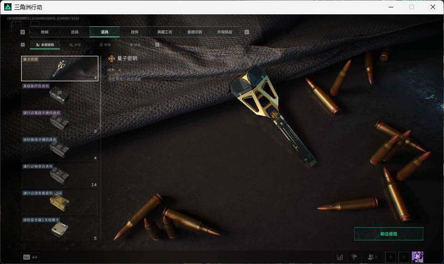This screenshot has height=264, width=444.
Task: Select the fourth item filter sub-tab
Action: pos(135,45)
